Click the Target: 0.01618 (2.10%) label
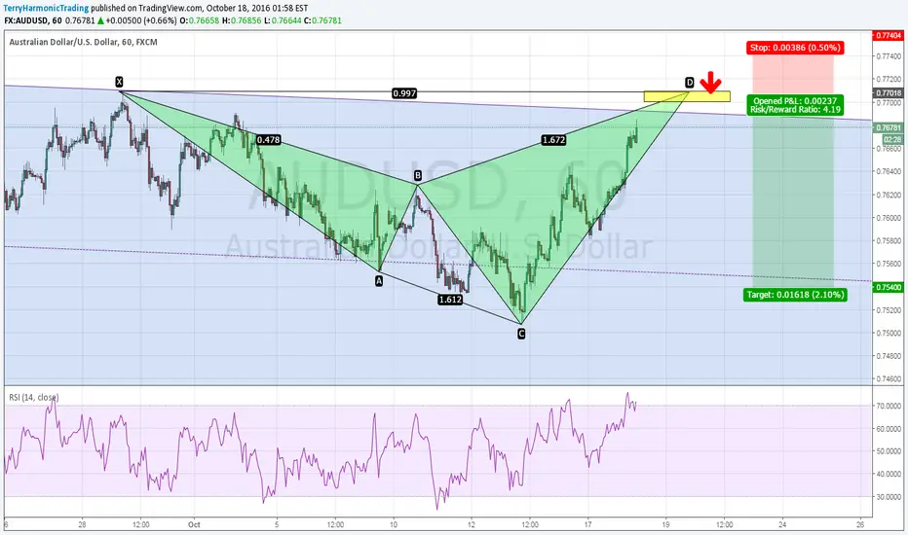The height and width of the screenshot is (535, 908). (x=795, y=295)
